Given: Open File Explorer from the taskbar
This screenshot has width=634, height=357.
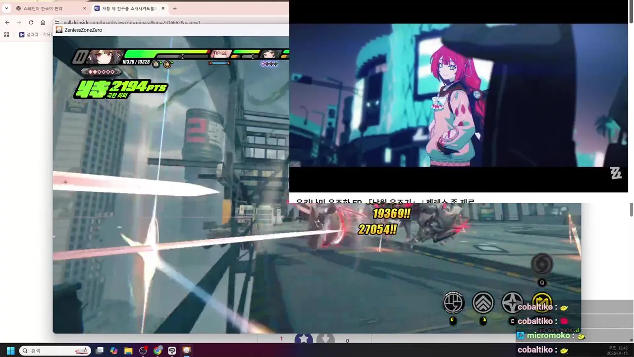Looking at the screenshot, I should (x=128, y=351).
